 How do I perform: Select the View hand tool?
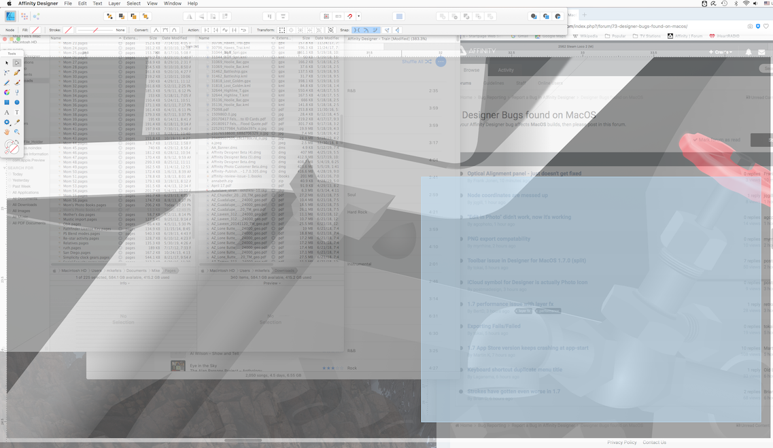tap(7, 132)
